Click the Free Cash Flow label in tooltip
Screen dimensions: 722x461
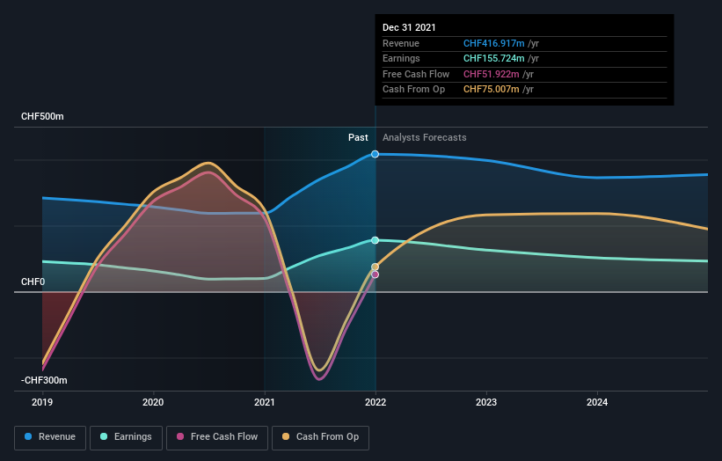point(416,74)
